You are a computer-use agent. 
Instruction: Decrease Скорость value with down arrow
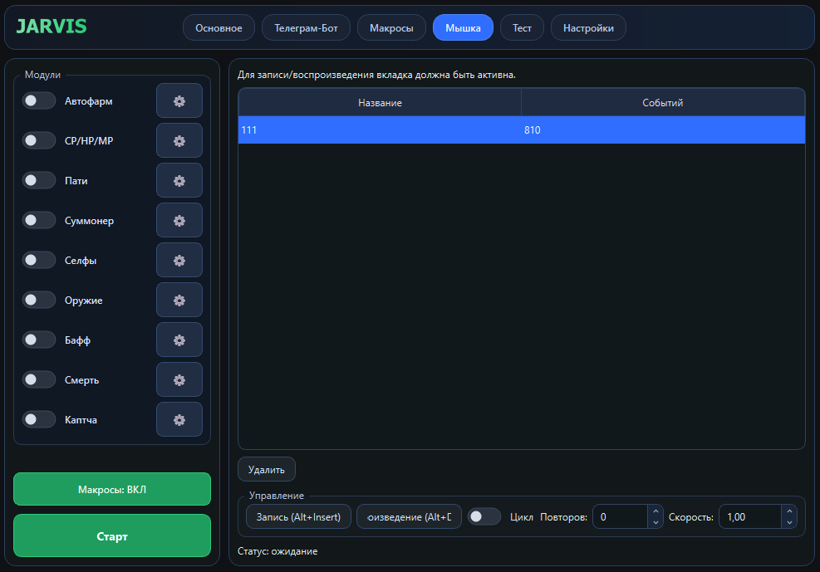[x=788, y=522]
